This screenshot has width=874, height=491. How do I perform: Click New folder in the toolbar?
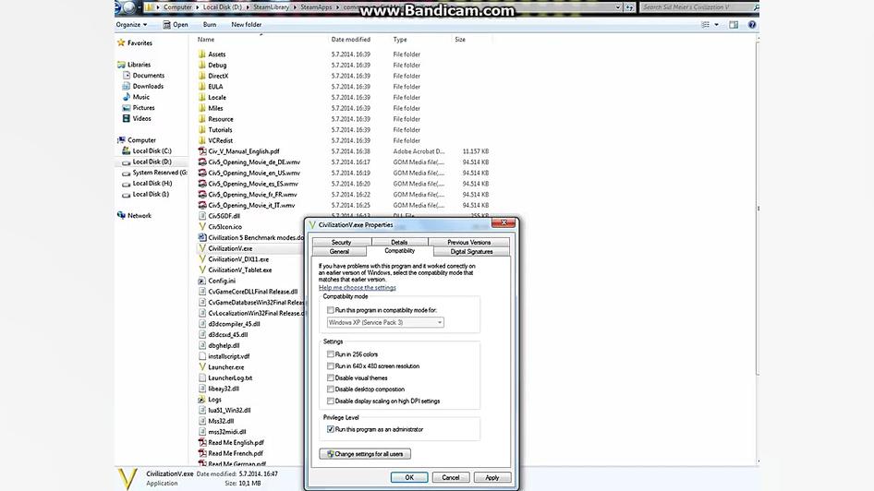[x=247, y=25]
